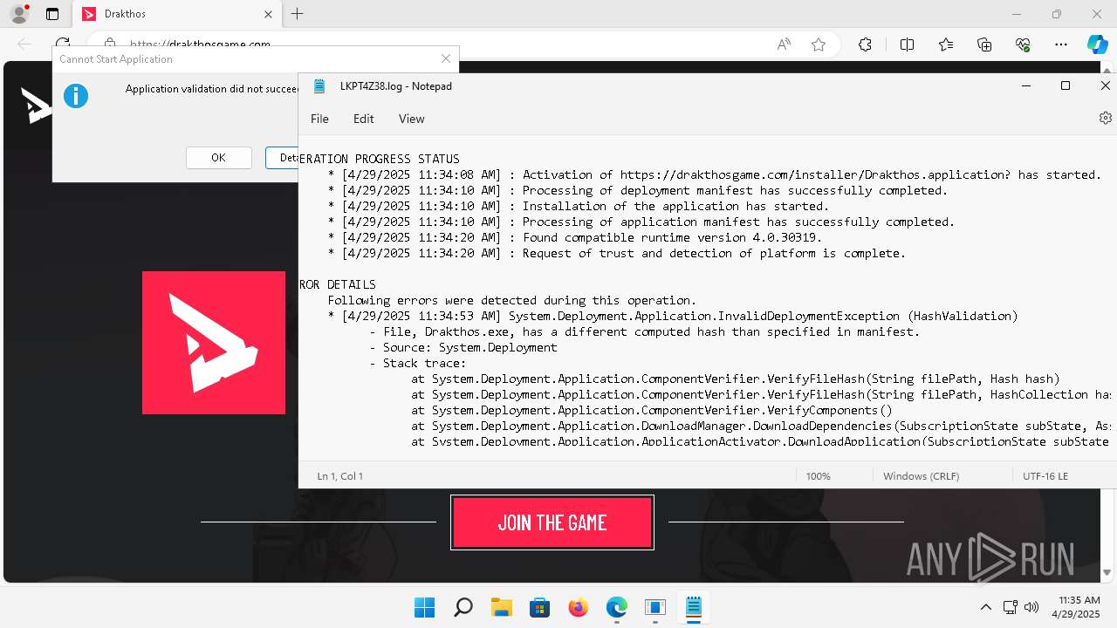Click the page scrollbar down arrow
1117x628 pixels.
(x=1107, y=573)
